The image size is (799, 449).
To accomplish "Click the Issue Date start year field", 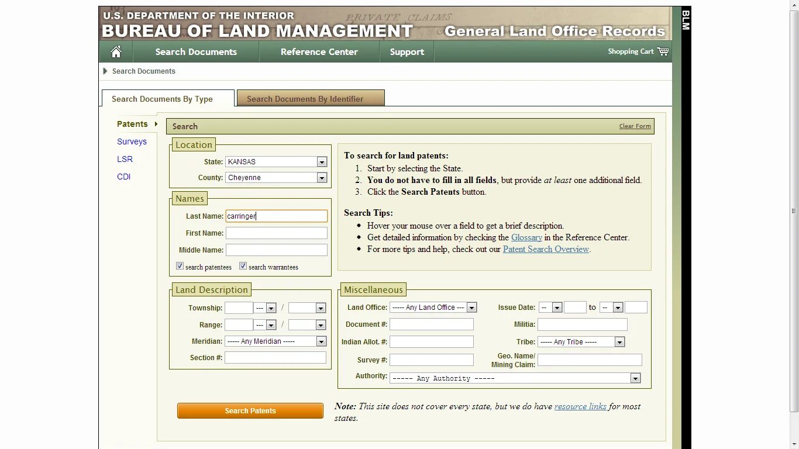I will tap(575, 308).
